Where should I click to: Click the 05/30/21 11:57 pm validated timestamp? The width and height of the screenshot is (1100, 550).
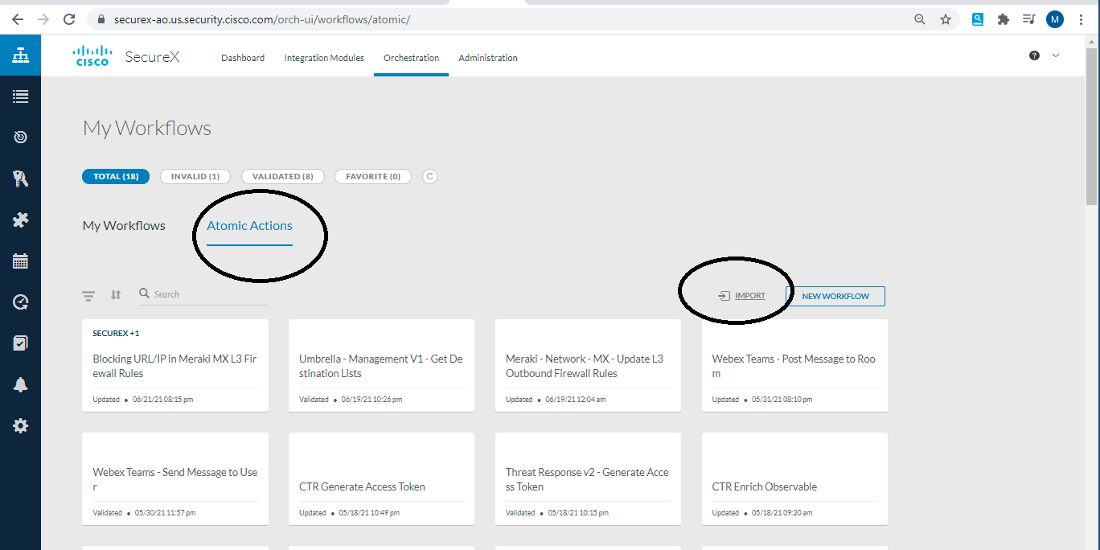(x=166, y=513)
